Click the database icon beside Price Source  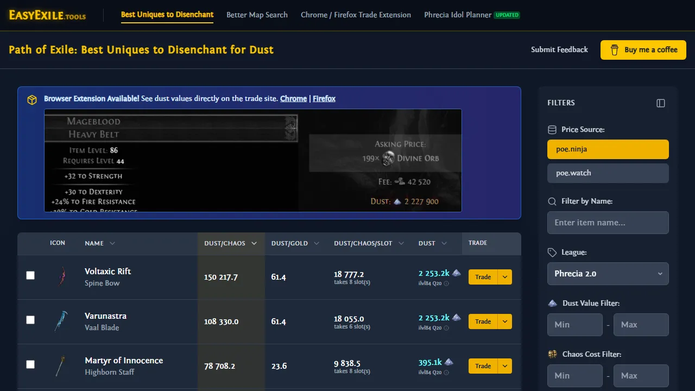(552, 129)
